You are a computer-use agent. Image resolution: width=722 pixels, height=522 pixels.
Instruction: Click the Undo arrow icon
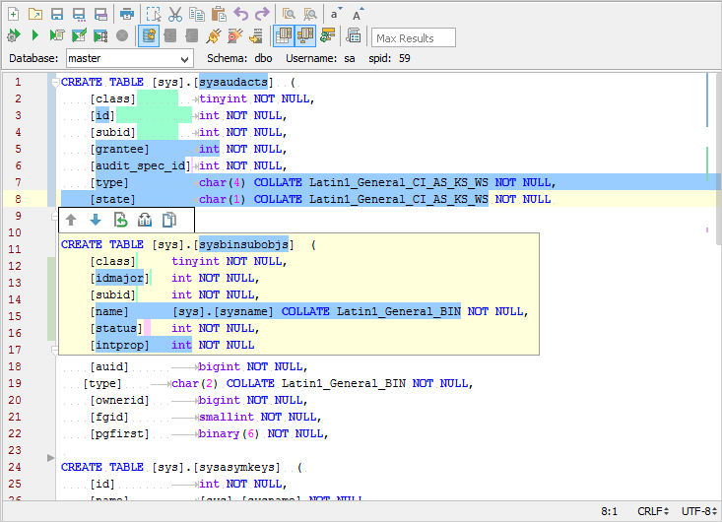240,14
